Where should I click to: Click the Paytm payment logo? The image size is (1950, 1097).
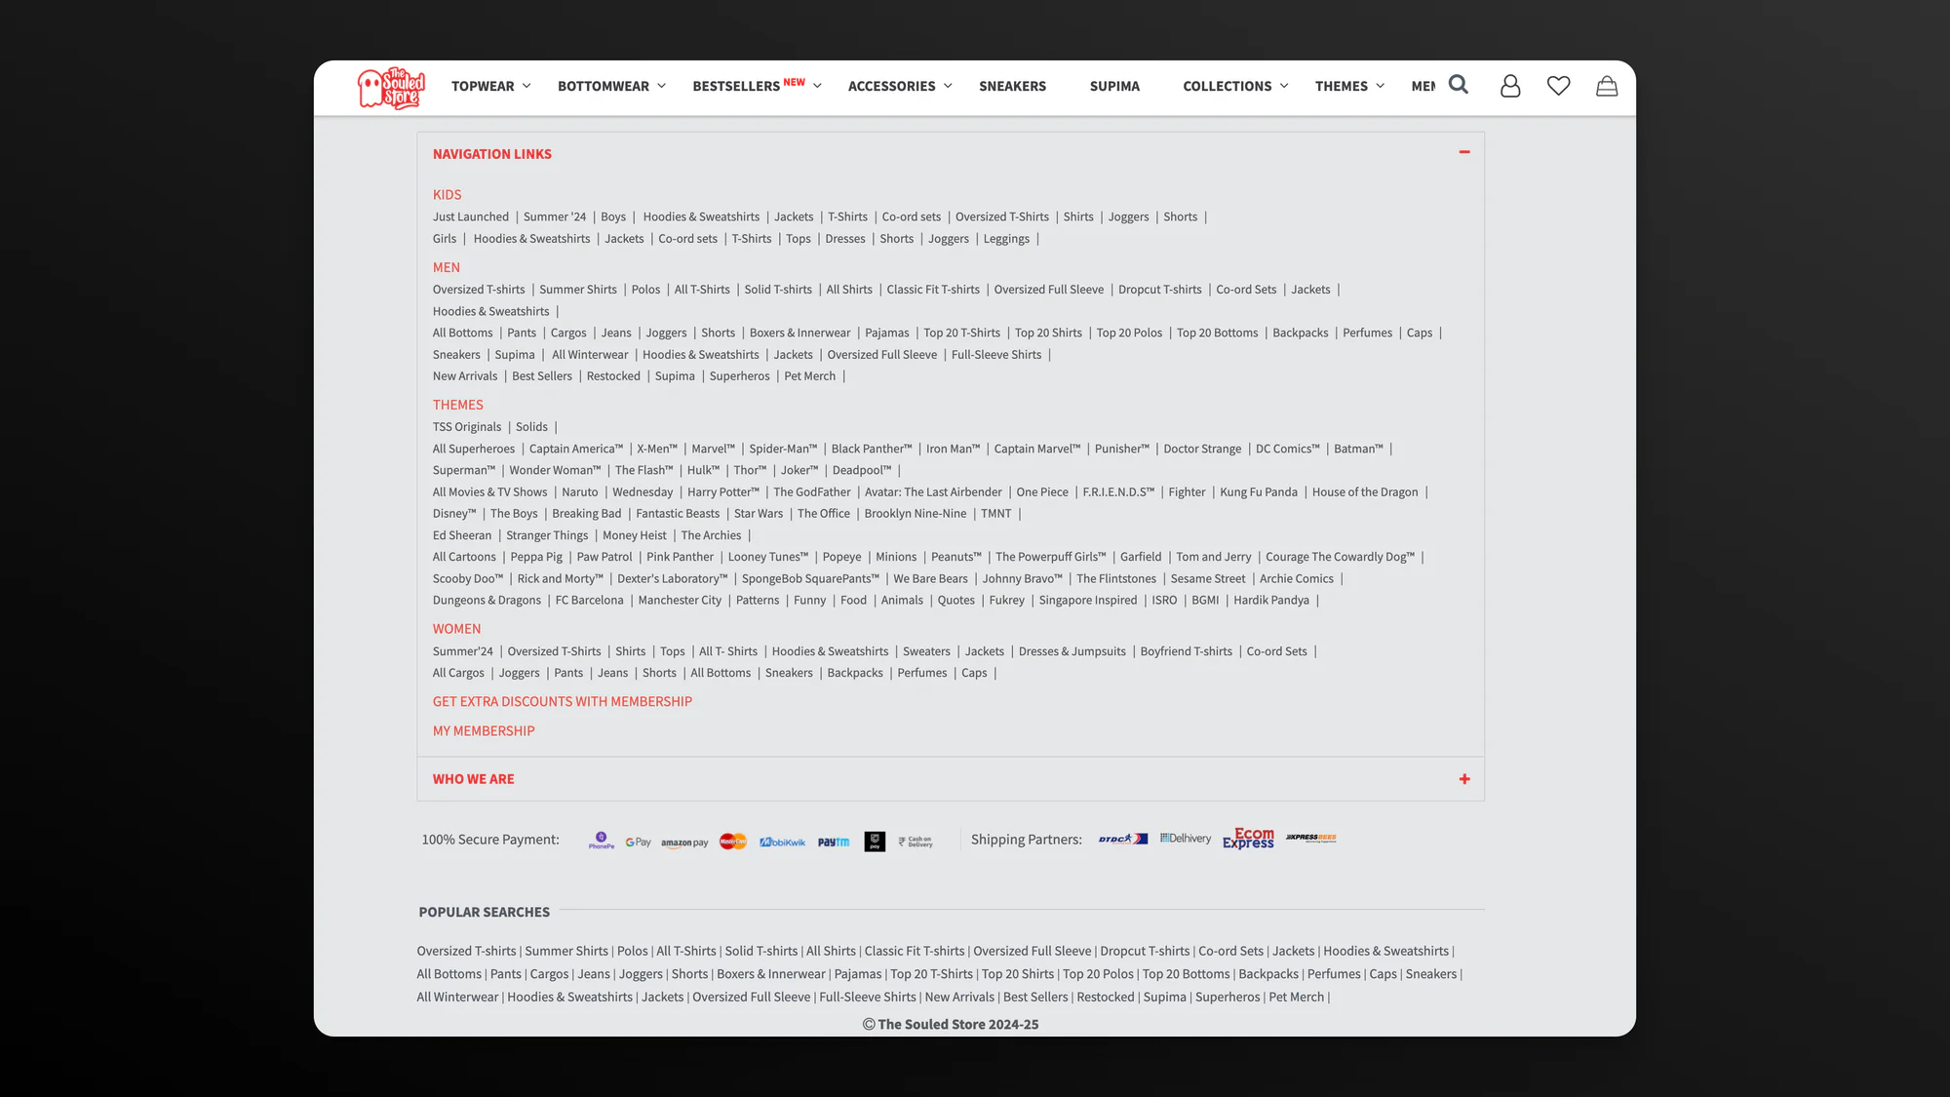pos(834,842)
